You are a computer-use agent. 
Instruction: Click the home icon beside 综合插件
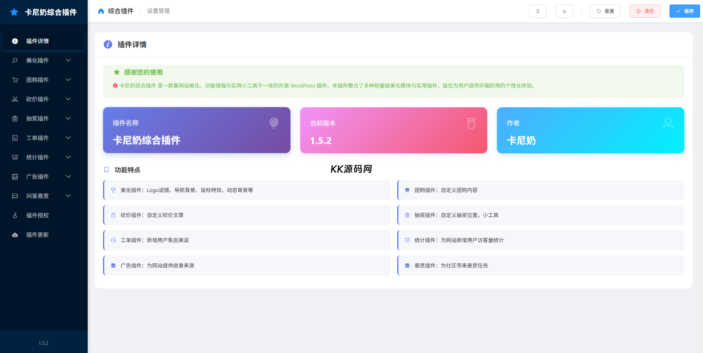tap(101, 11)
